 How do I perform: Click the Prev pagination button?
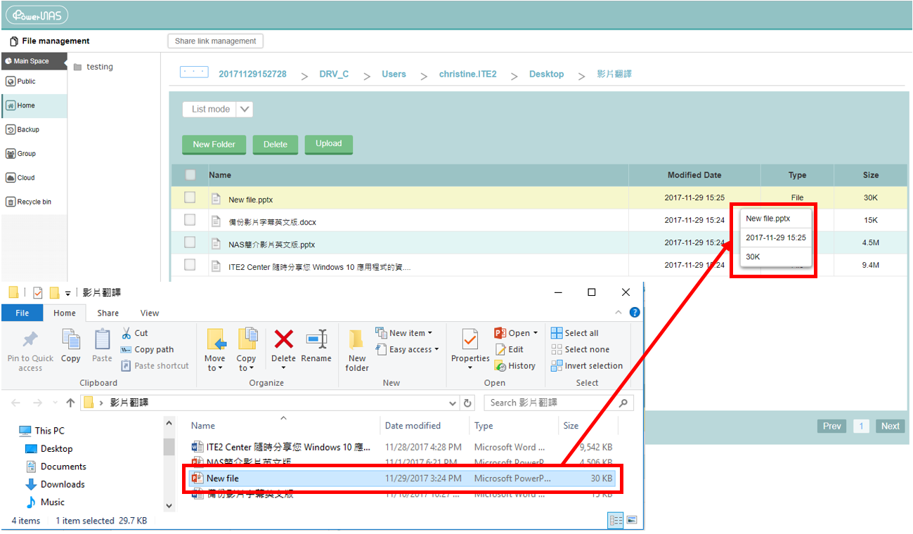pos(832,426)
